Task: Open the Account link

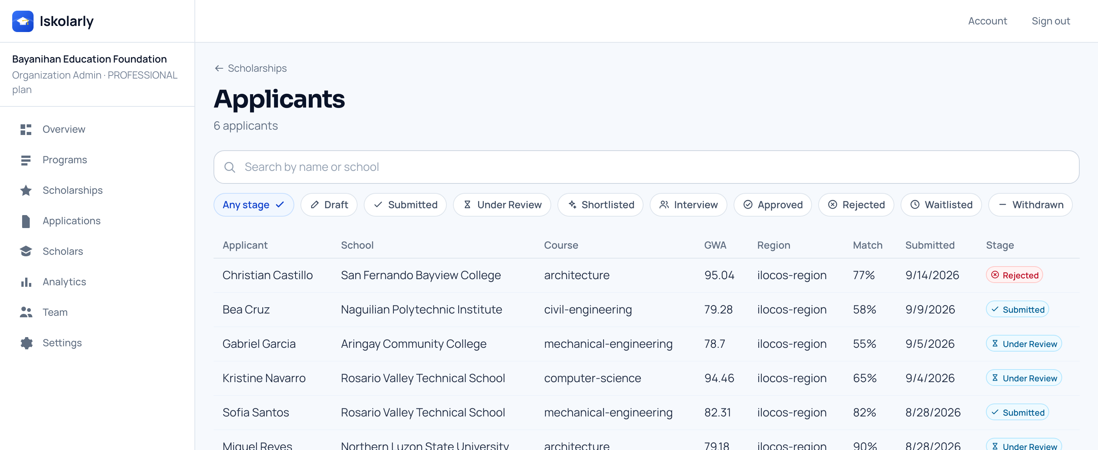Action: pos(987,21)
